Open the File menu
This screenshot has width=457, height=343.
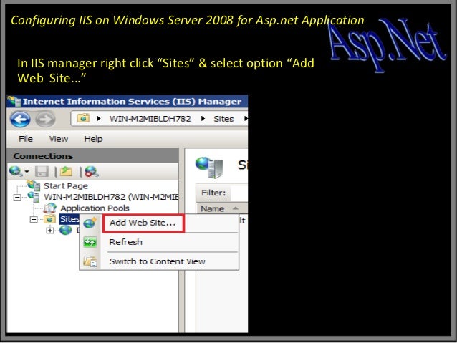point(26,139)
